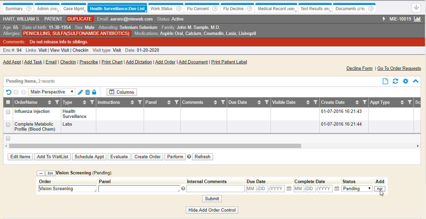Viewport: 426px width, 219px height.
Task: Open the Go To Order Requests link
Action: point(399,69)
